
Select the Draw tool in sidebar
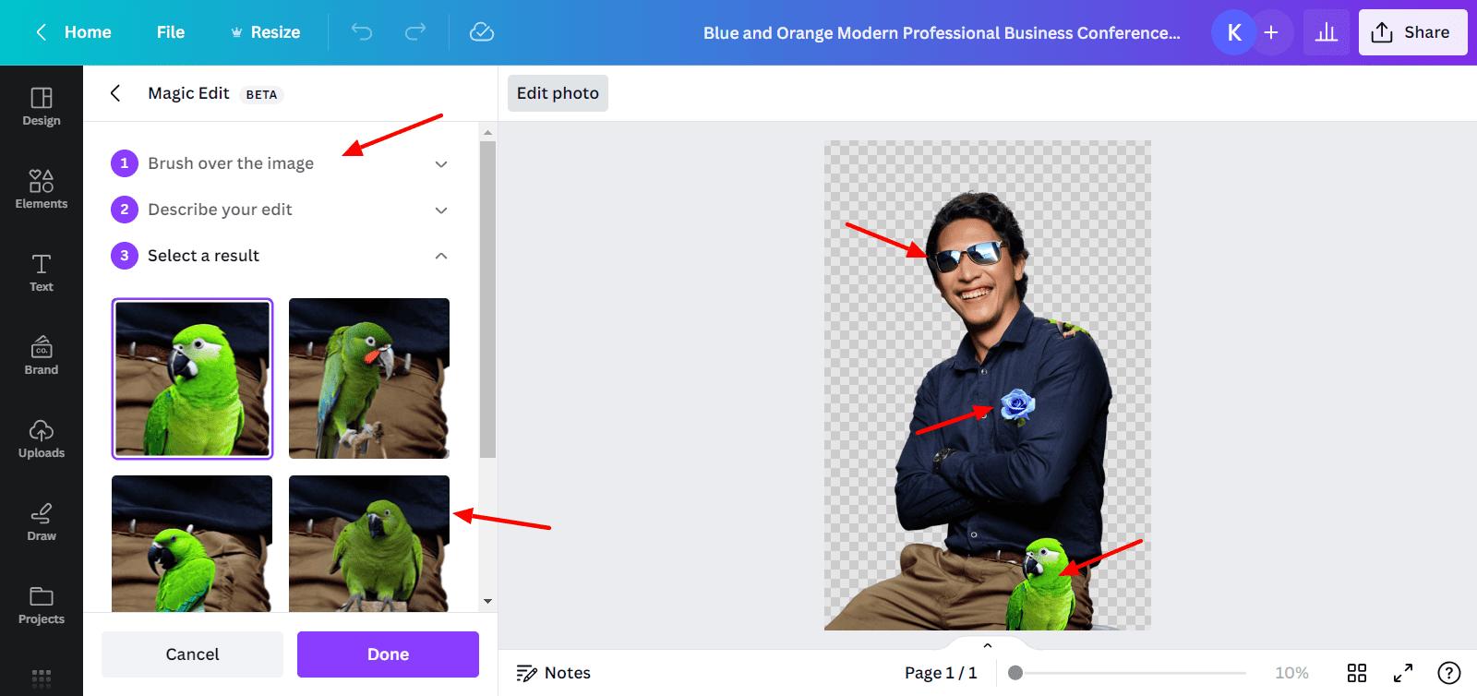point(42,522)
